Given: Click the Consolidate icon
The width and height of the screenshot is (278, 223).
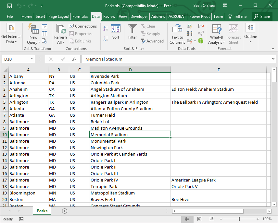Looking at the screenshot, I should point(201,26).
